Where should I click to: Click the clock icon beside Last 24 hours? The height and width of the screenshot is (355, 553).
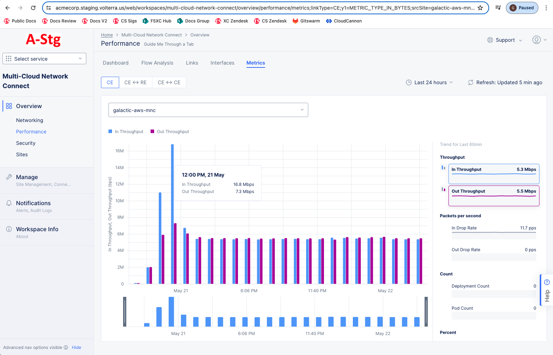pyautogui.click(x=408, y=82)
